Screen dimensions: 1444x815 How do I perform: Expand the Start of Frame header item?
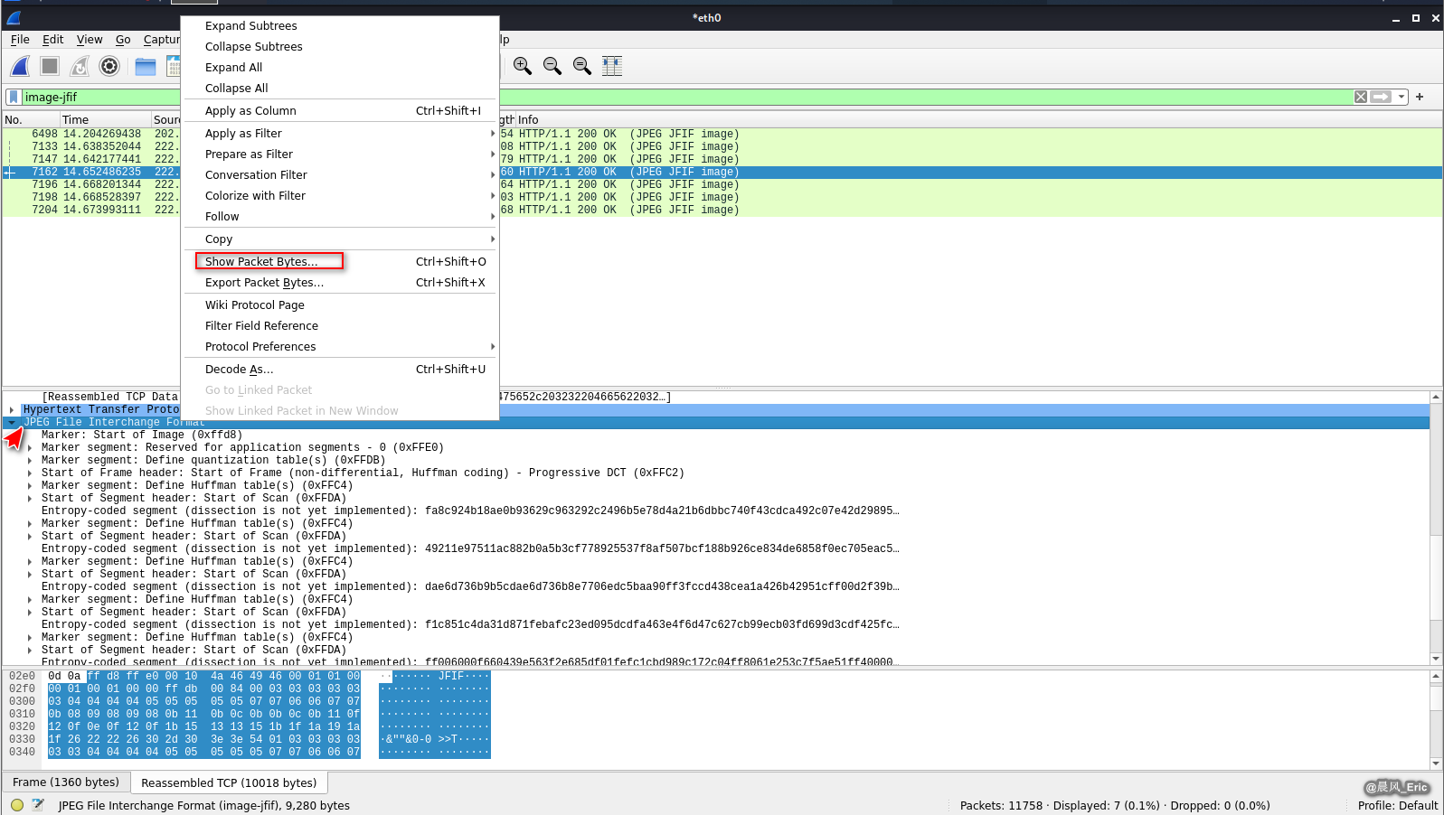click(x=29, y=473)
